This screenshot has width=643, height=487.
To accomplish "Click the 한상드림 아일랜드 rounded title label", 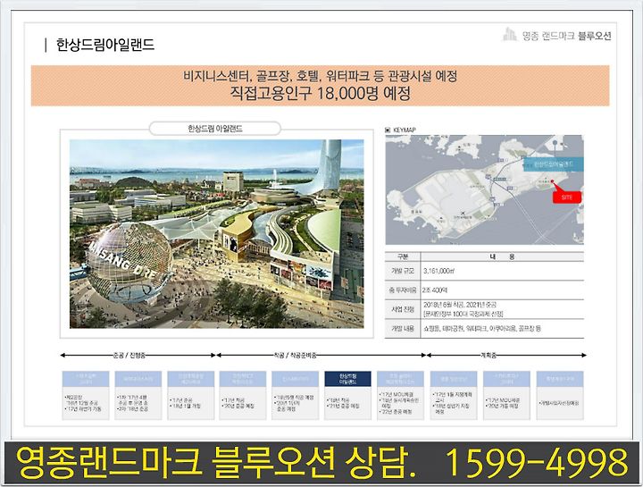I will coord(215,129).
